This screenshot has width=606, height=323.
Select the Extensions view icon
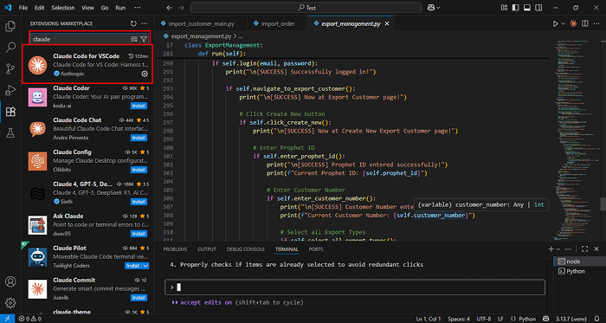point(10,112)
